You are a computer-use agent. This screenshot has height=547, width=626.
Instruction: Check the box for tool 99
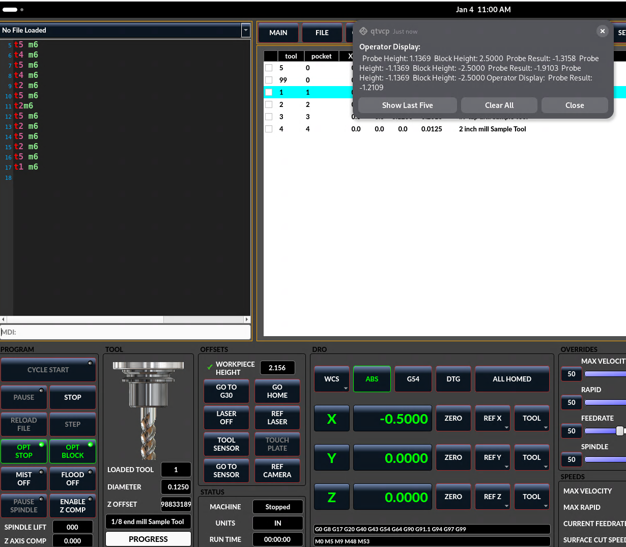click(269, 80)
